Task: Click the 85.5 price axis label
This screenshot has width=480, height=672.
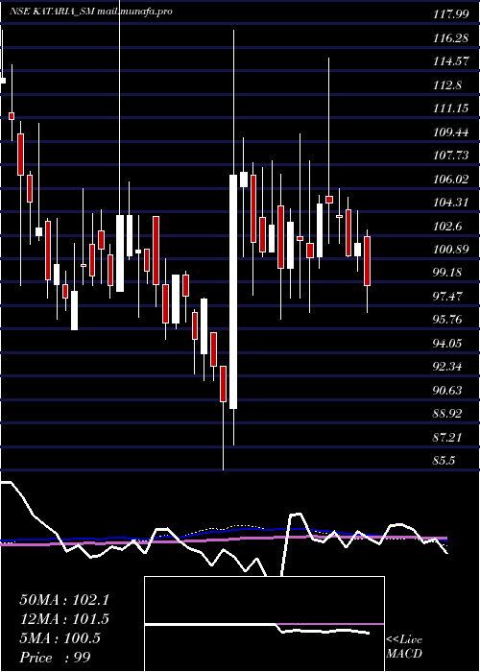Action: [x=445, y=461]
